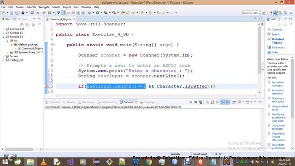The image size is (295, 166).
Task: Open Package Explorer view menu dropdown
Action: [40, 24]
